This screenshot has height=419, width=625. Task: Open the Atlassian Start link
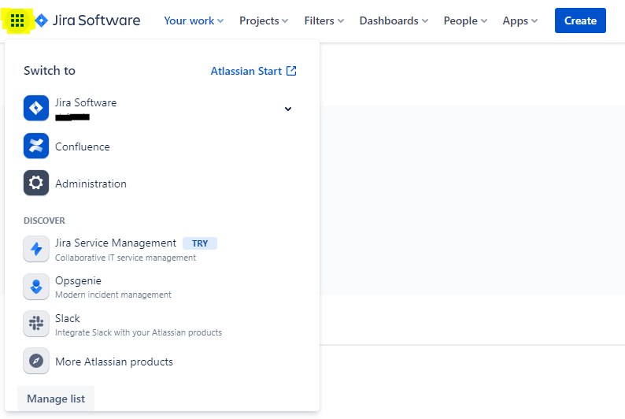click(x=253, y=71)
